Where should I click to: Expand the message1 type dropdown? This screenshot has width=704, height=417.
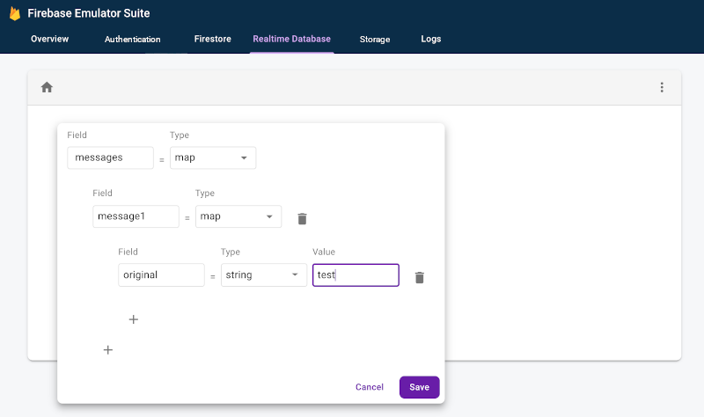click(x=238, y=216)
